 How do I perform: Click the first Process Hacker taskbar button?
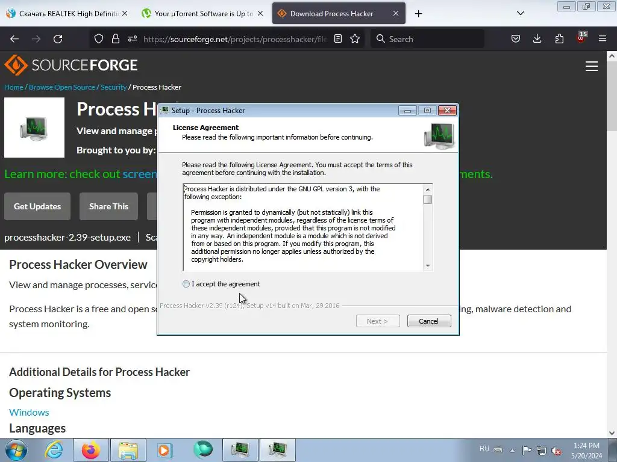tap(240, 450)
